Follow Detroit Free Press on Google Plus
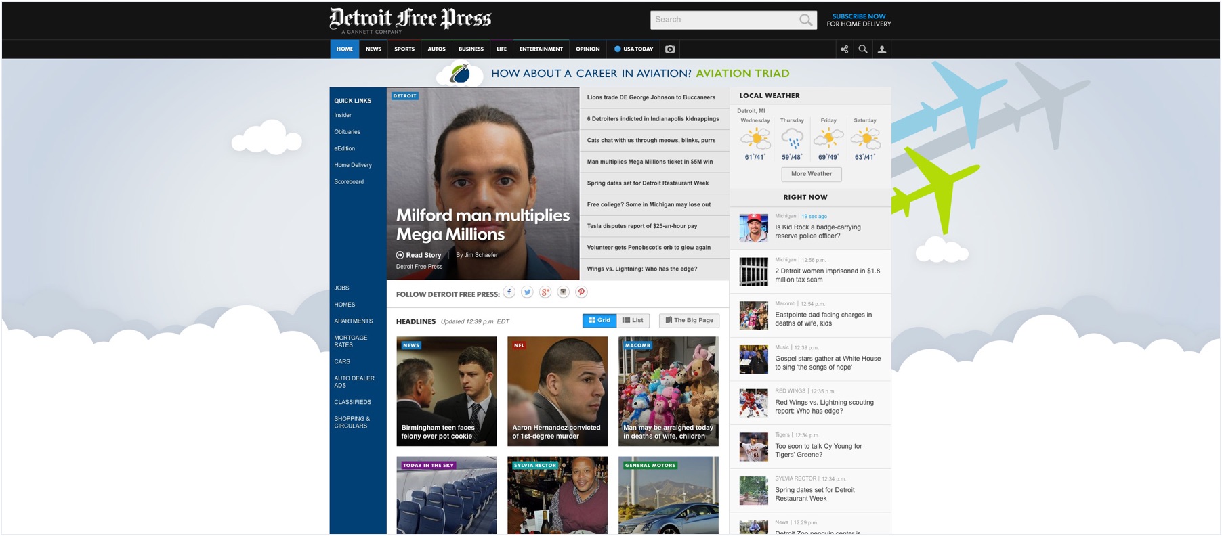The image size is (1222, 536). coord(545,292)
